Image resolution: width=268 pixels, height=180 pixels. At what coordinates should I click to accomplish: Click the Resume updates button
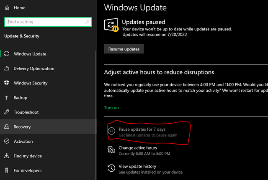point(124,49)
